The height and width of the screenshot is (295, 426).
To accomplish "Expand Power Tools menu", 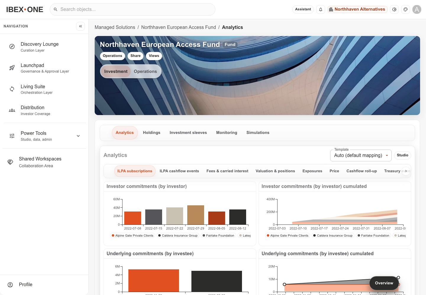I will [x=78, y=136].
